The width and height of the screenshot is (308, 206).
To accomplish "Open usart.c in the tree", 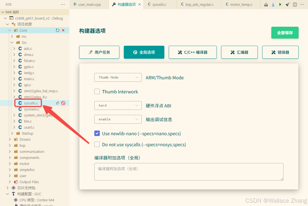I will tap(29, 127).
